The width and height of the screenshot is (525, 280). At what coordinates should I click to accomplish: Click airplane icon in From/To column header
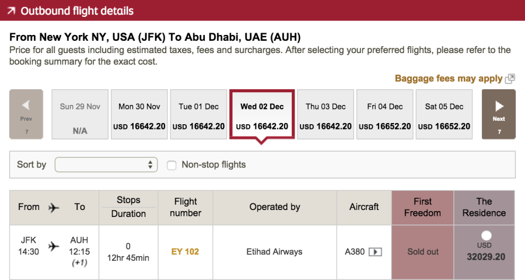coord(54,207)
